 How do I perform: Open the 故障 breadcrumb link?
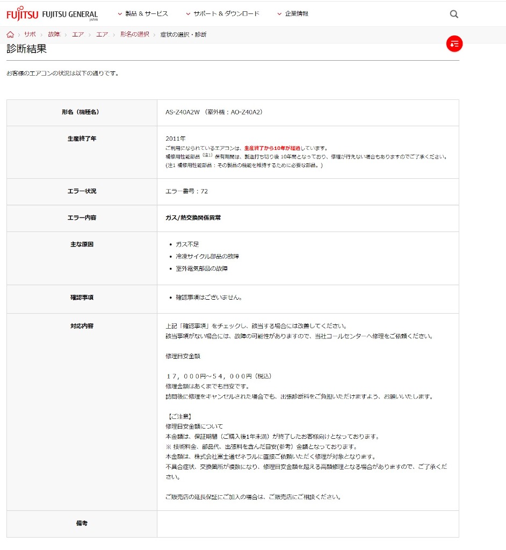[54, 34]
